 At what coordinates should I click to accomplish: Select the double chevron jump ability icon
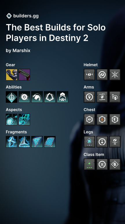(x=62, y=97)
